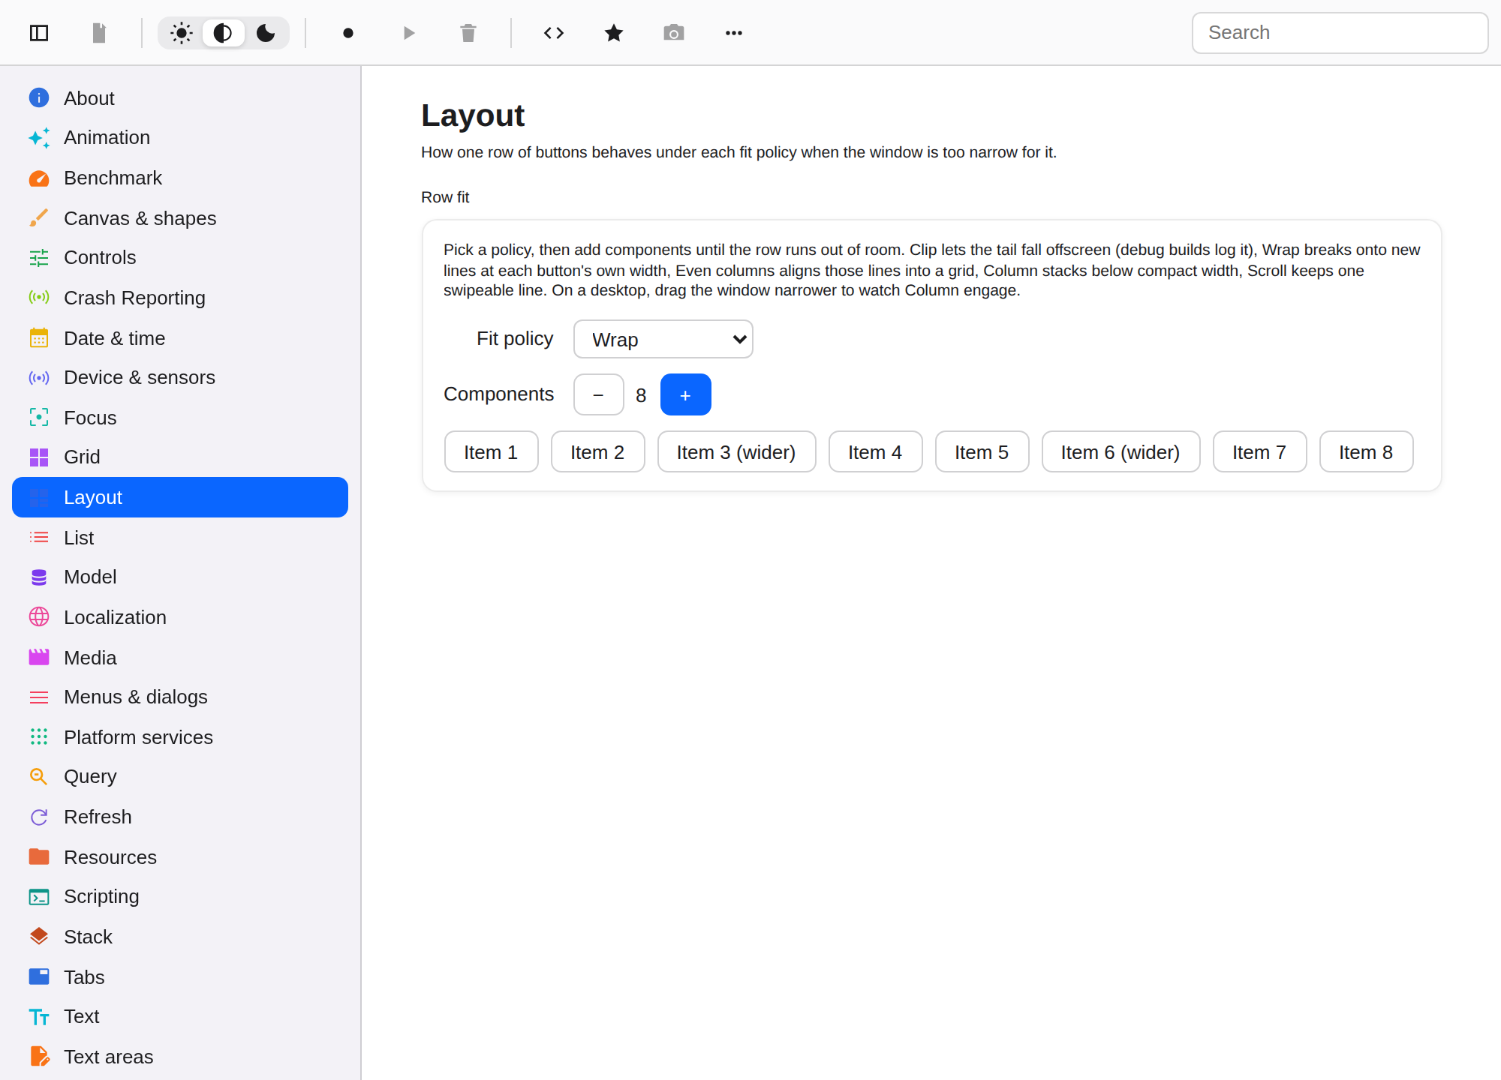Go to Stack section
The width and height of the screenshot is (1501, 1080).
(x=180, y=937)
